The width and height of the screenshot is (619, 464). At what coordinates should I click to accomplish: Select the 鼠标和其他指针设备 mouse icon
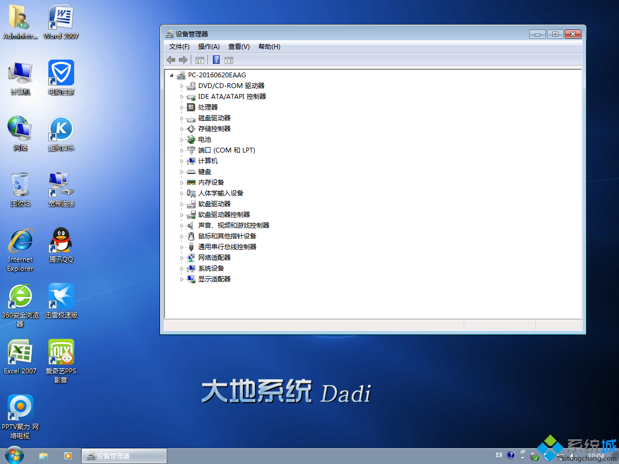[x=191, y=236]
